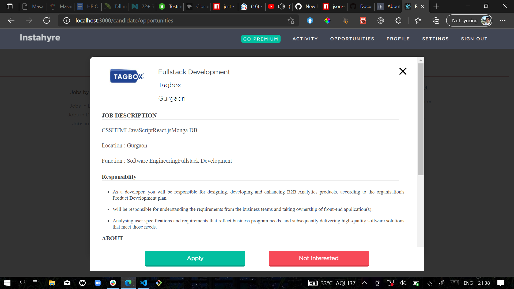Select ACTIVITY in the Instahyre navigation
Screen dimensions: 514x289
[x=305, y=39]
